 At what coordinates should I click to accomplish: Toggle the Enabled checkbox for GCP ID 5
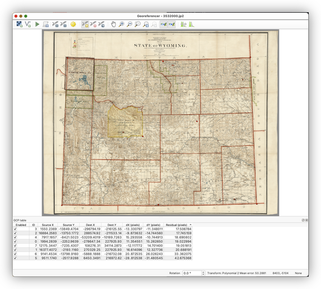(15, 258)
